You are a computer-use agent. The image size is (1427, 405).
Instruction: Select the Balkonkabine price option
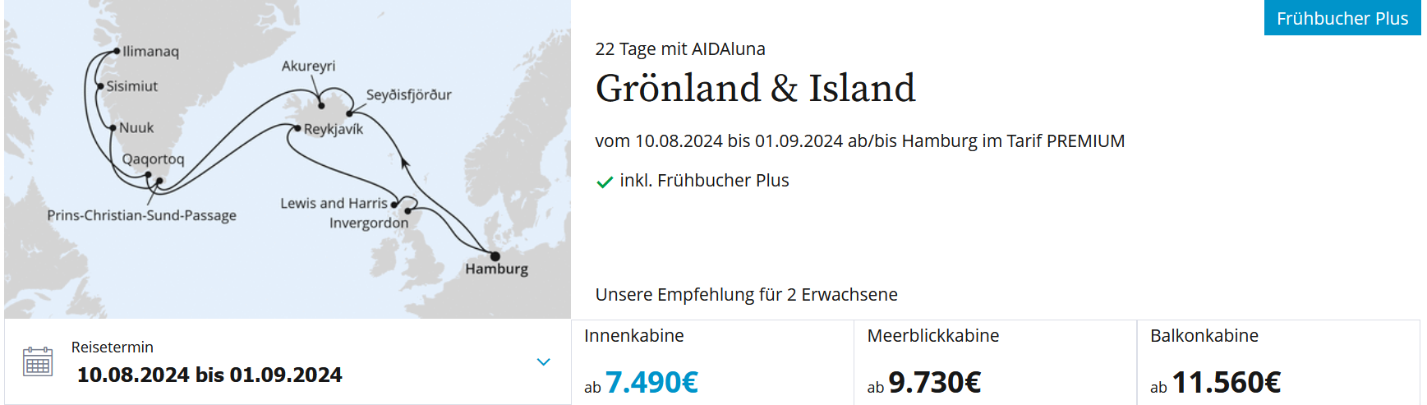tap(1277, 361)
